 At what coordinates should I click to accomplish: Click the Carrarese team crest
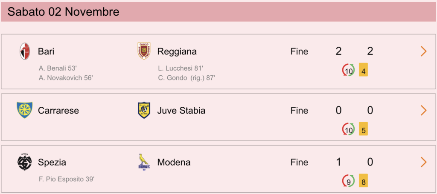pos(24,110)
